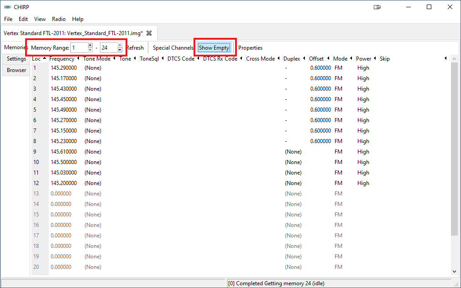Viewport: 461px width, 288px height.
Task: Select frequency 145.230000 in row 8
Action: tap(64, 141)
